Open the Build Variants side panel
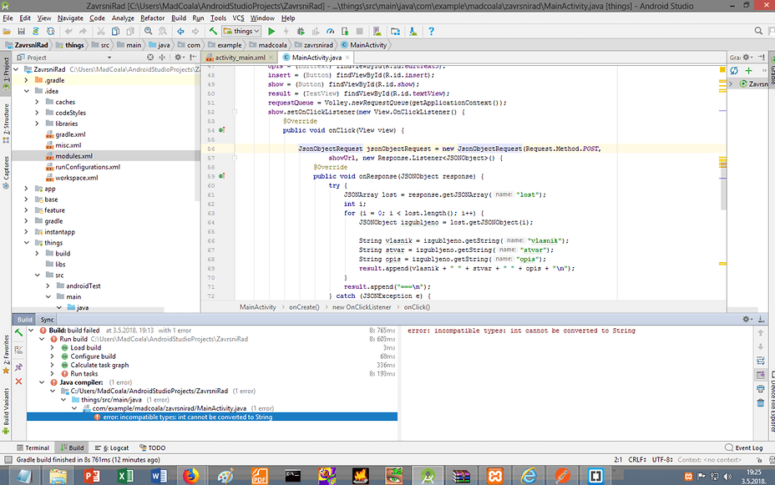The image size is (775, 485). tap(6, 412)
